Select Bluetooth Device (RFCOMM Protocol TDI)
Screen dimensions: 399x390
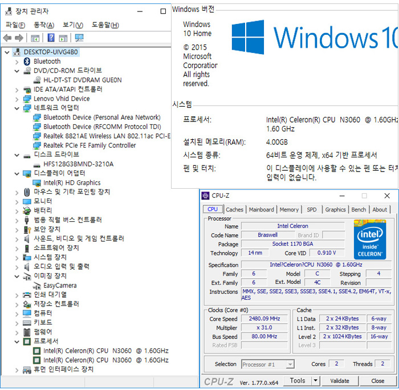coord(102,127)
